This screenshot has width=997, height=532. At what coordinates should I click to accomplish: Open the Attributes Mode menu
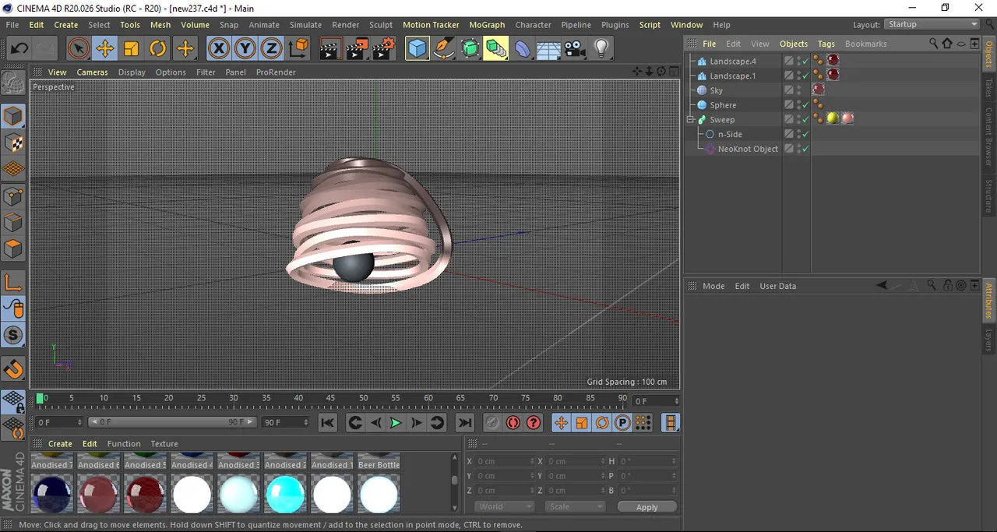point(713,286)
